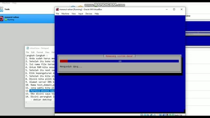The width and height of the screenshot is (210, 118).
Task: Click the installer progress bar at 6%
Action: [x=119, y=61]
